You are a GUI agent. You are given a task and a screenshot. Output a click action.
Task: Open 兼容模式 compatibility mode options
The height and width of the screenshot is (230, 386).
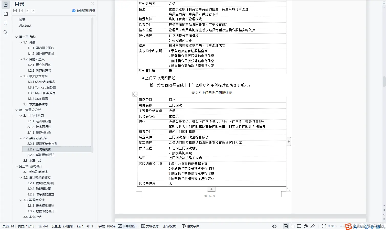169,226
